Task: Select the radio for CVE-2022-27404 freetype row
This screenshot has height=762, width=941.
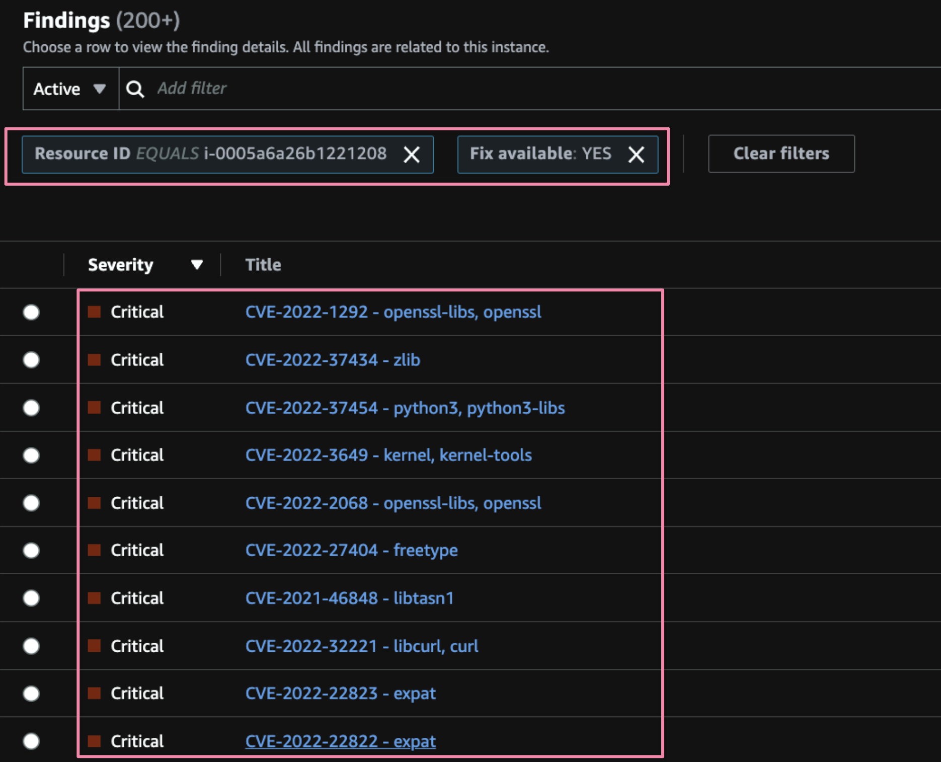Action: tap(31, 550)
